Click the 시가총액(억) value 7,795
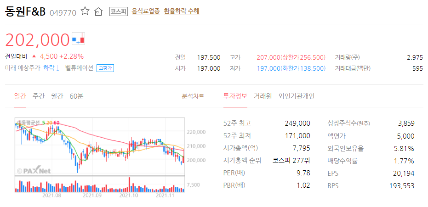 pyautogui.click(x=301, y=148)
